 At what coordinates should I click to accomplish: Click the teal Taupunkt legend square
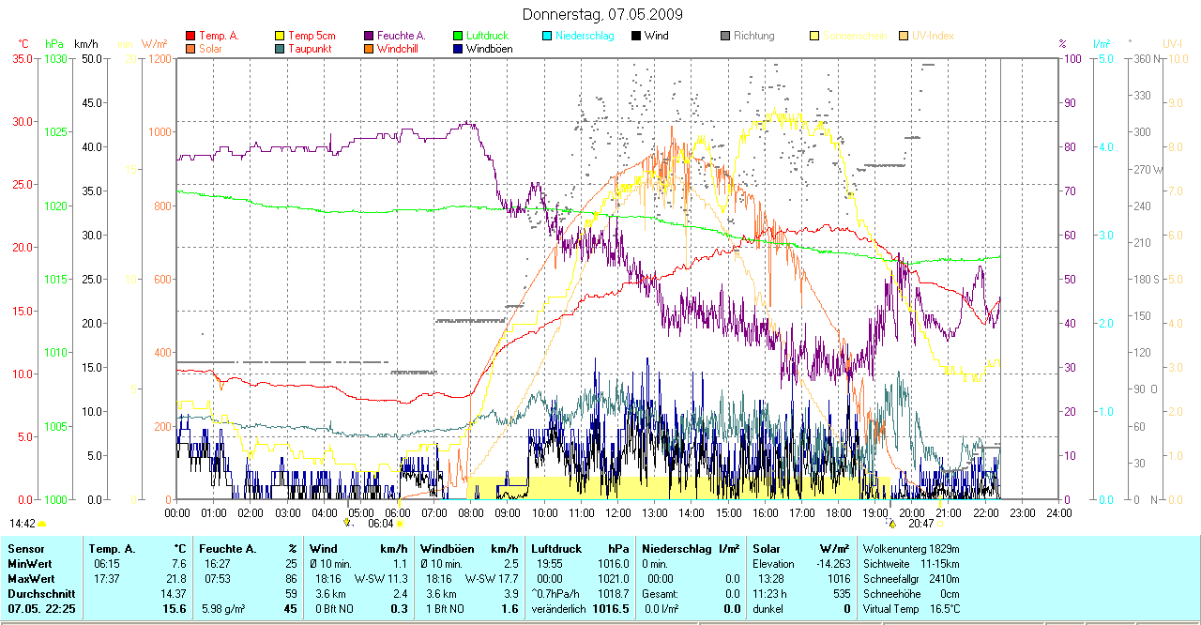click(x=280, y=49)
